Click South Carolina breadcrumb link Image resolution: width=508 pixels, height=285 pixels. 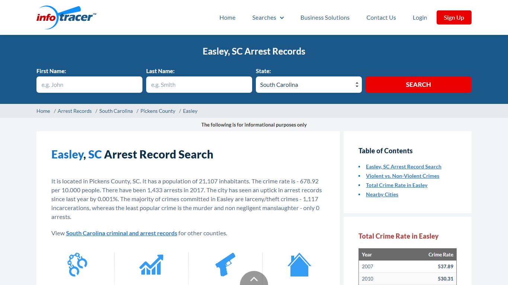click(x=116, y=111)
